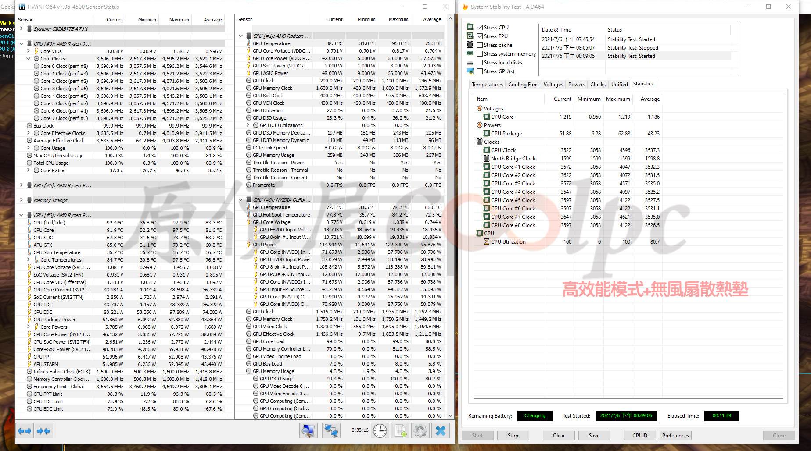The height and width of the screenshot is (451, 811).
Task: Click the expand columns arrows icon in HWiNFO
Action: coord(25,431)
